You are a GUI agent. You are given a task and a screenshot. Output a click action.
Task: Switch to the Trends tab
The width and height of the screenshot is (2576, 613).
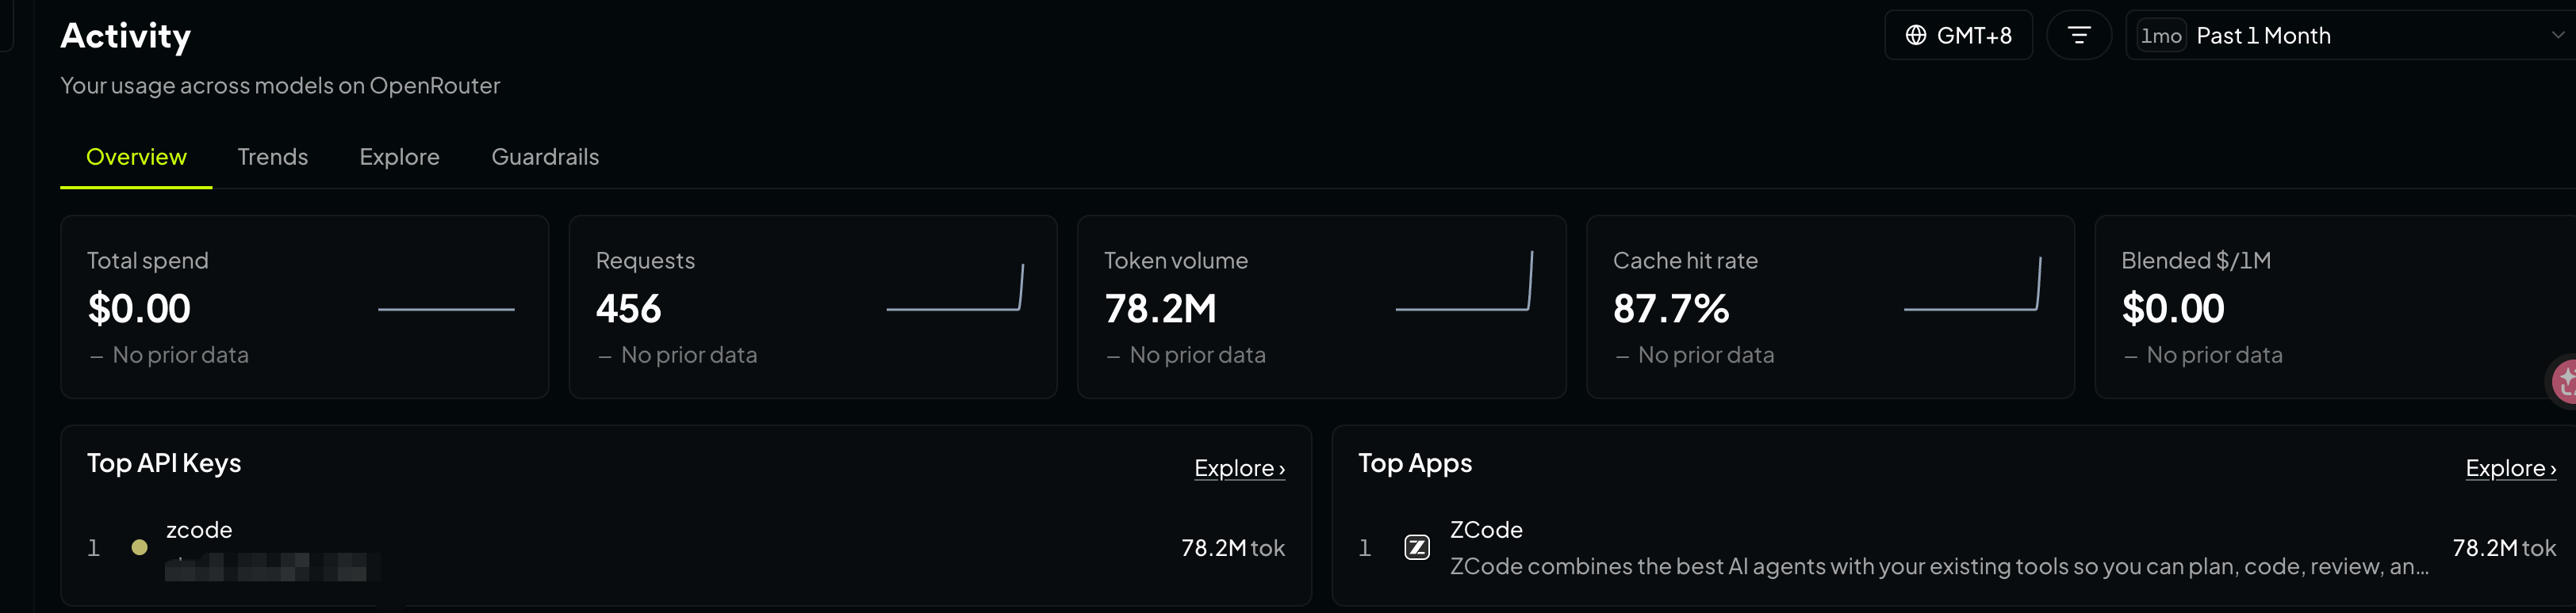point(272,157)
